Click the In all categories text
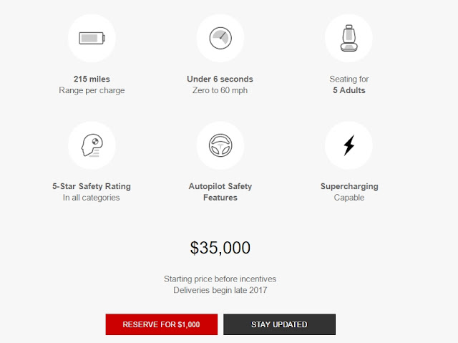 tap(91, 198)
